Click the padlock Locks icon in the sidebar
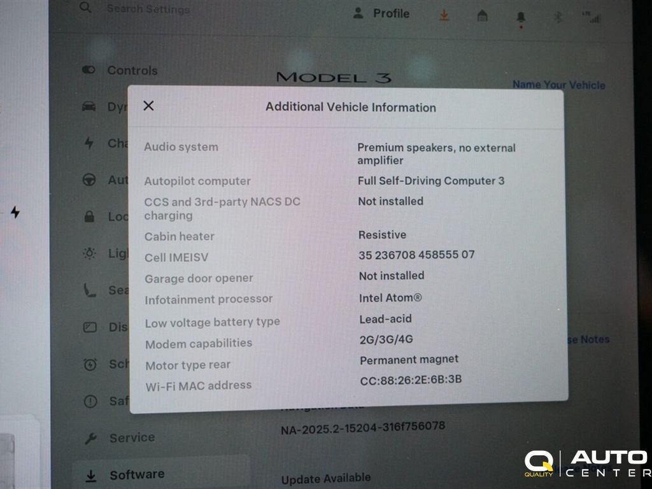This screenshot has height=489, width=652. (x=89, y=217)
